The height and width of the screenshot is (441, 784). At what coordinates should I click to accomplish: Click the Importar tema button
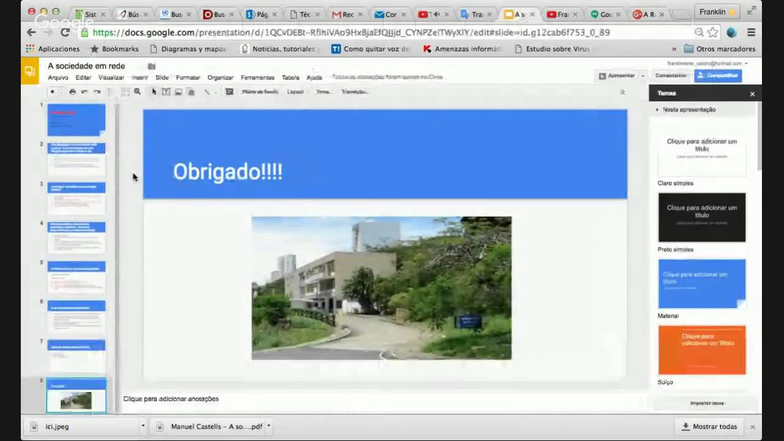pyautogui.click(x=707, y=403)
